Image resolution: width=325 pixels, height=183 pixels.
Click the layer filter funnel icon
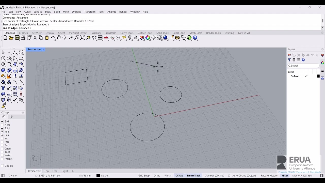point(289,60)
